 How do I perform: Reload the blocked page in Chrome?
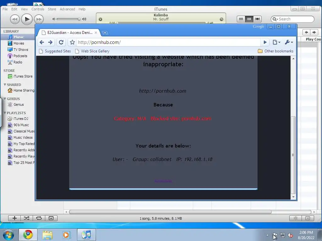(61, 42)
